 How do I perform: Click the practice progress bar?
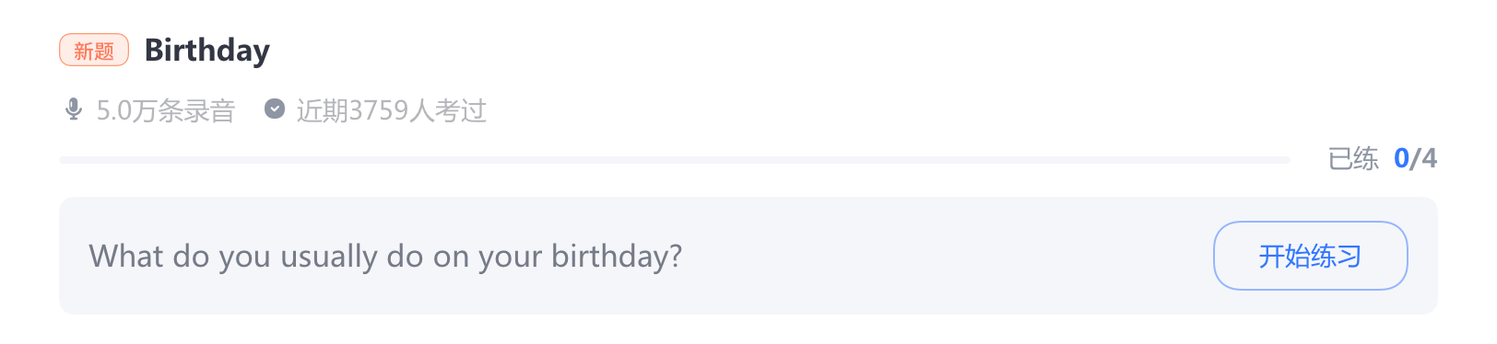(x=675, y=160)
